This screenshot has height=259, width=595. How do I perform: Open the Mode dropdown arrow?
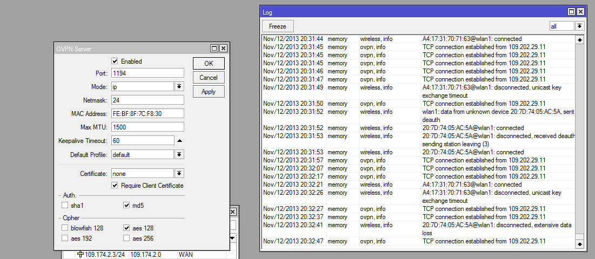pos(179,87)
